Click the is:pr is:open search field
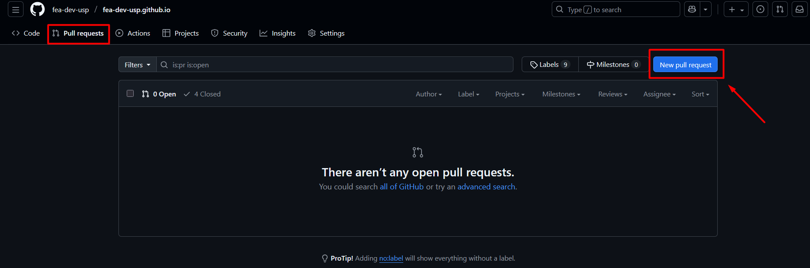Screen dimensions: 810x268 [335, 65]
